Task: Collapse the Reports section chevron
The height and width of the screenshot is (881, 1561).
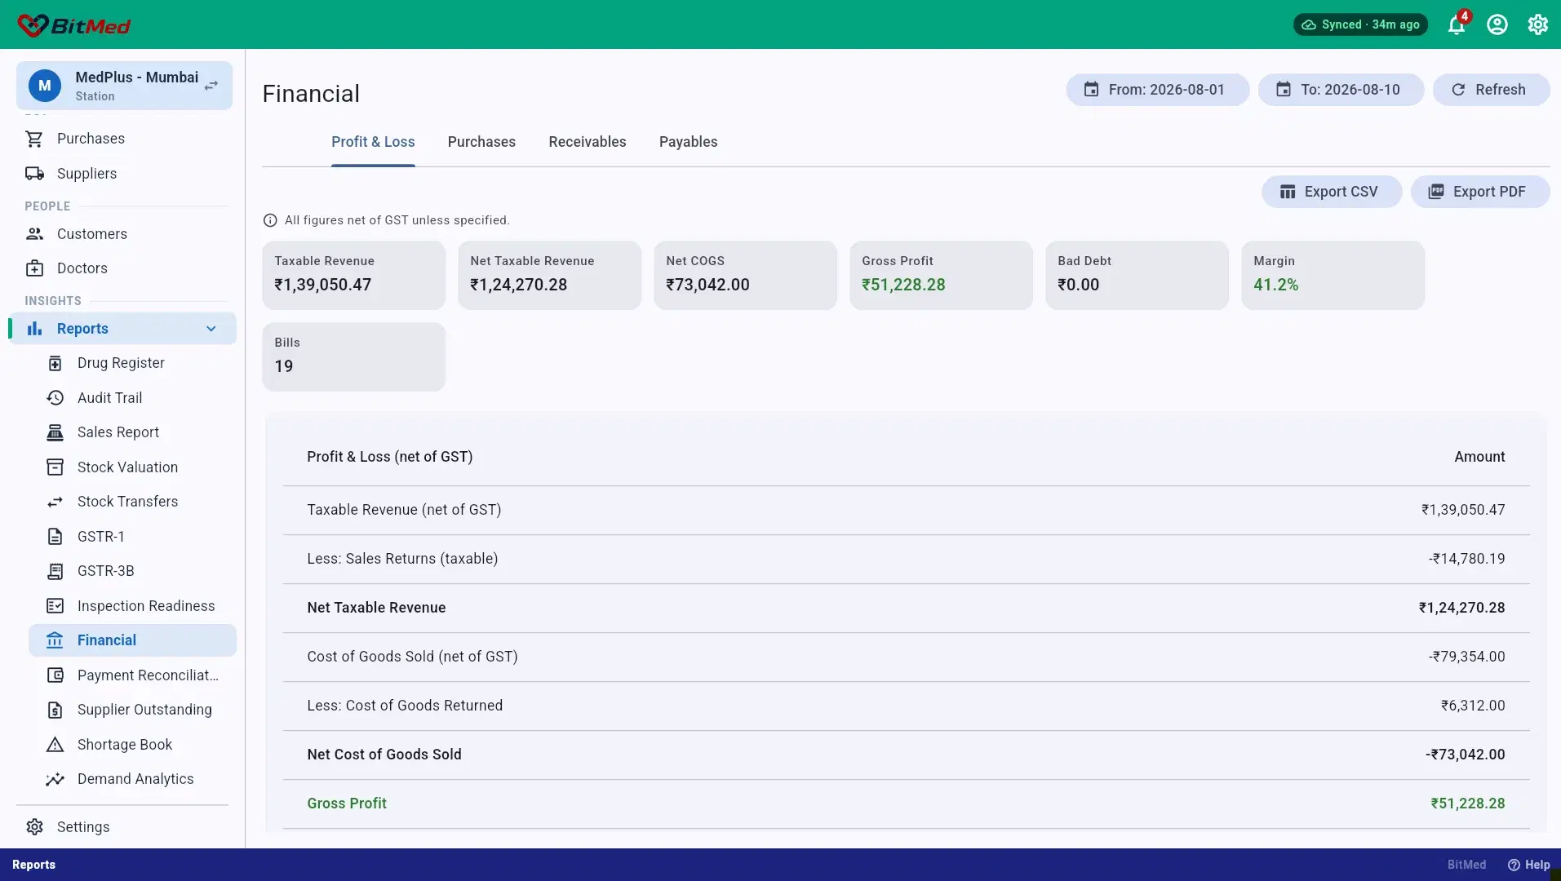Action: [x=211, y=329]
